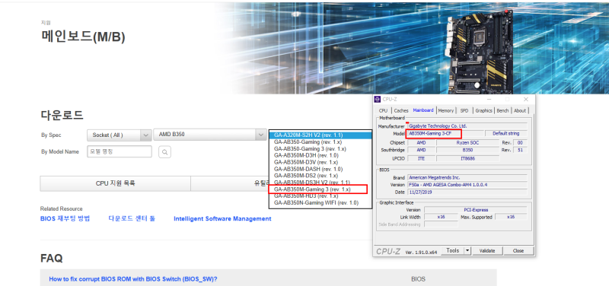Click the CPU 지원 목록 button
Image resolution: width=609 pixels, height=286 pixels.
click(116, 183)
